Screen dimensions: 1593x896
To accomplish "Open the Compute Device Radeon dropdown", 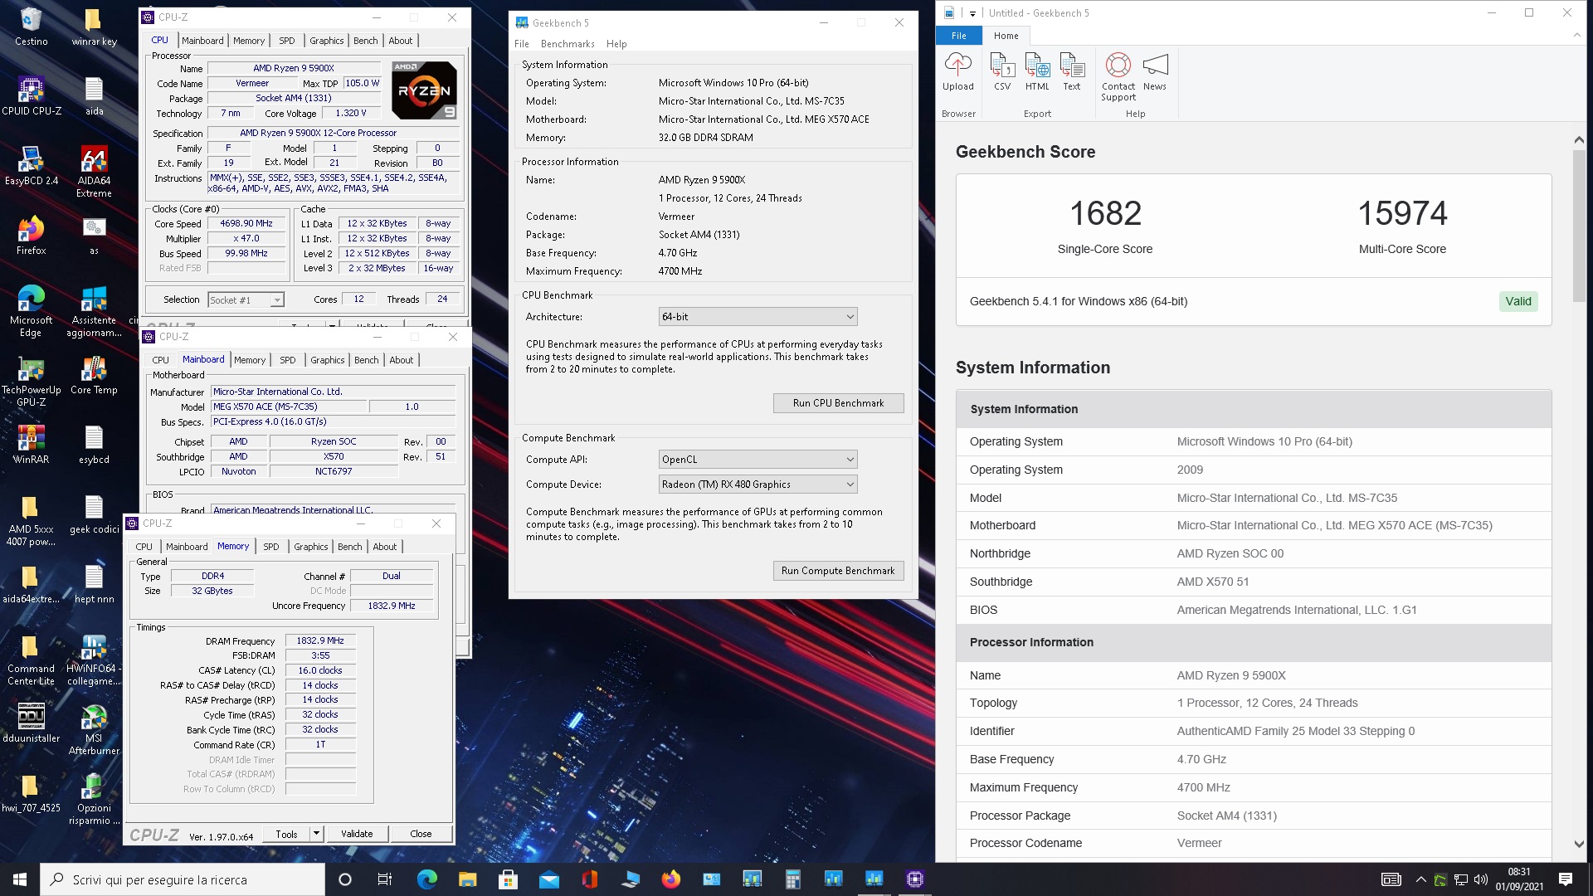I will (x=758, y=485).
